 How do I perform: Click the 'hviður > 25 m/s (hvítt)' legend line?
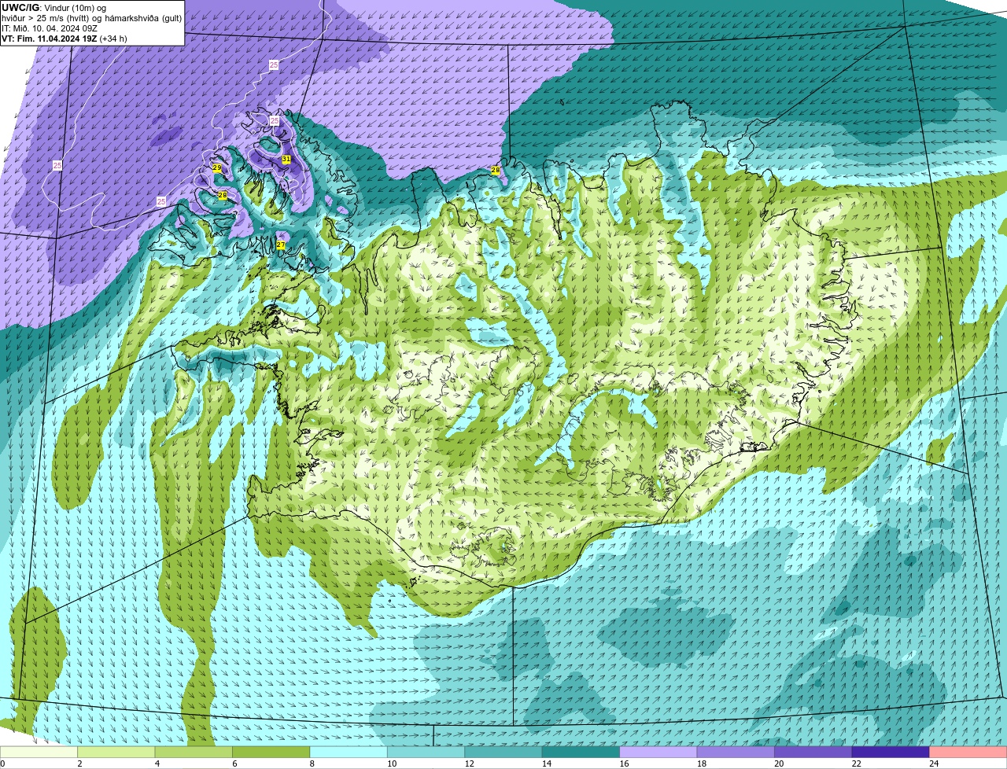coord(91,18)
